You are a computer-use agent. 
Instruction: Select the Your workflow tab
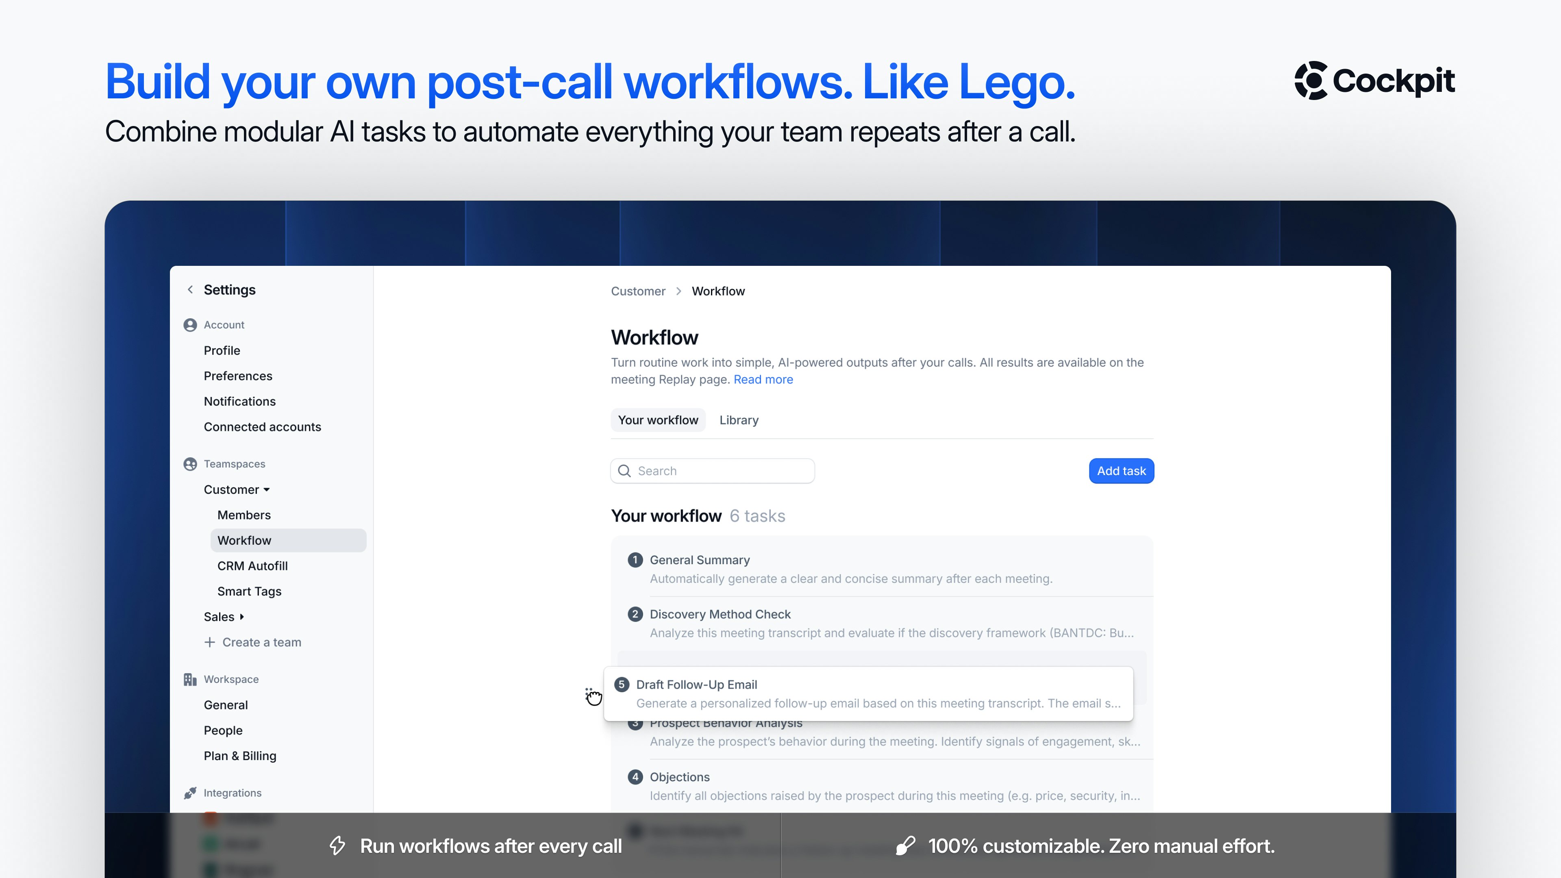point(657,420)
